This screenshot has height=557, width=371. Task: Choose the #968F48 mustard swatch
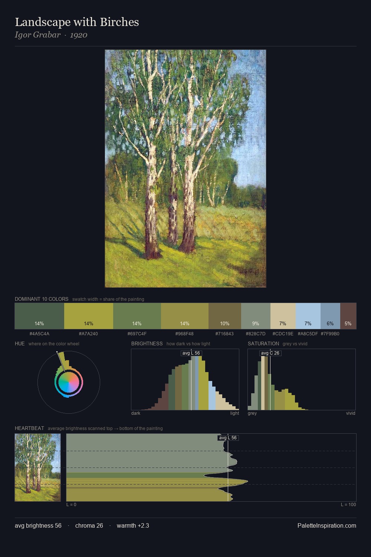pos(185,316)
